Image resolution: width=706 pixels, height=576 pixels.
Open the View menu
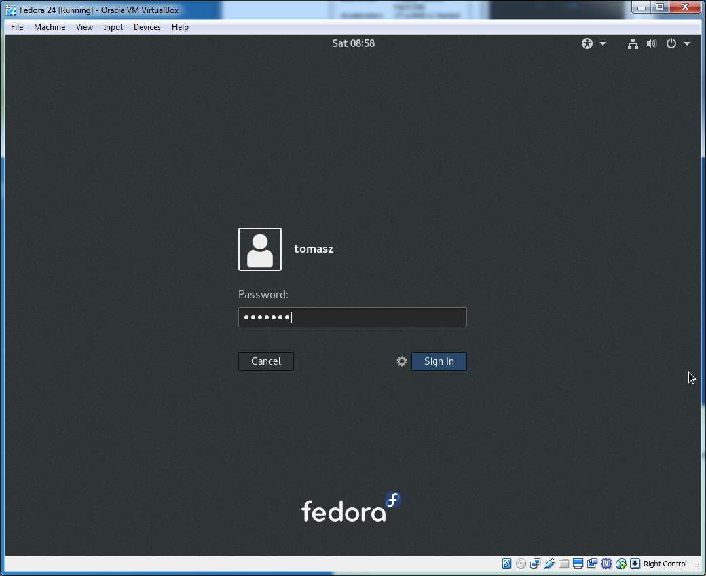tap(84, 27)
